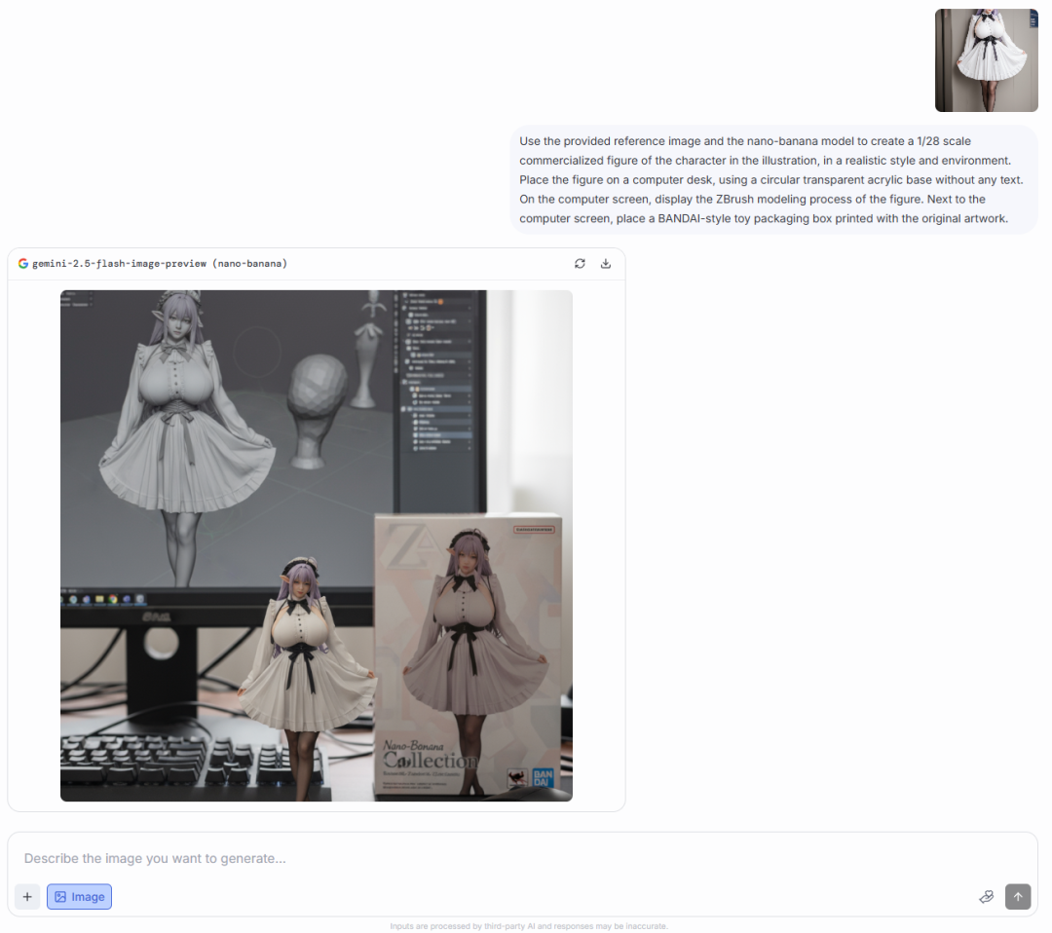
Task: Download the generated image
Action: [x=605, y=264]
